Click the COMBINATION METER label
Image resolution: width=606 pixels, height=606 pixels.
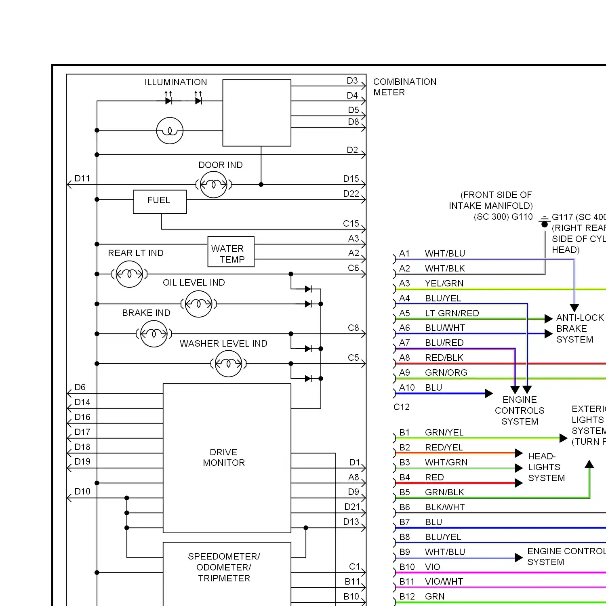[405, 87]
